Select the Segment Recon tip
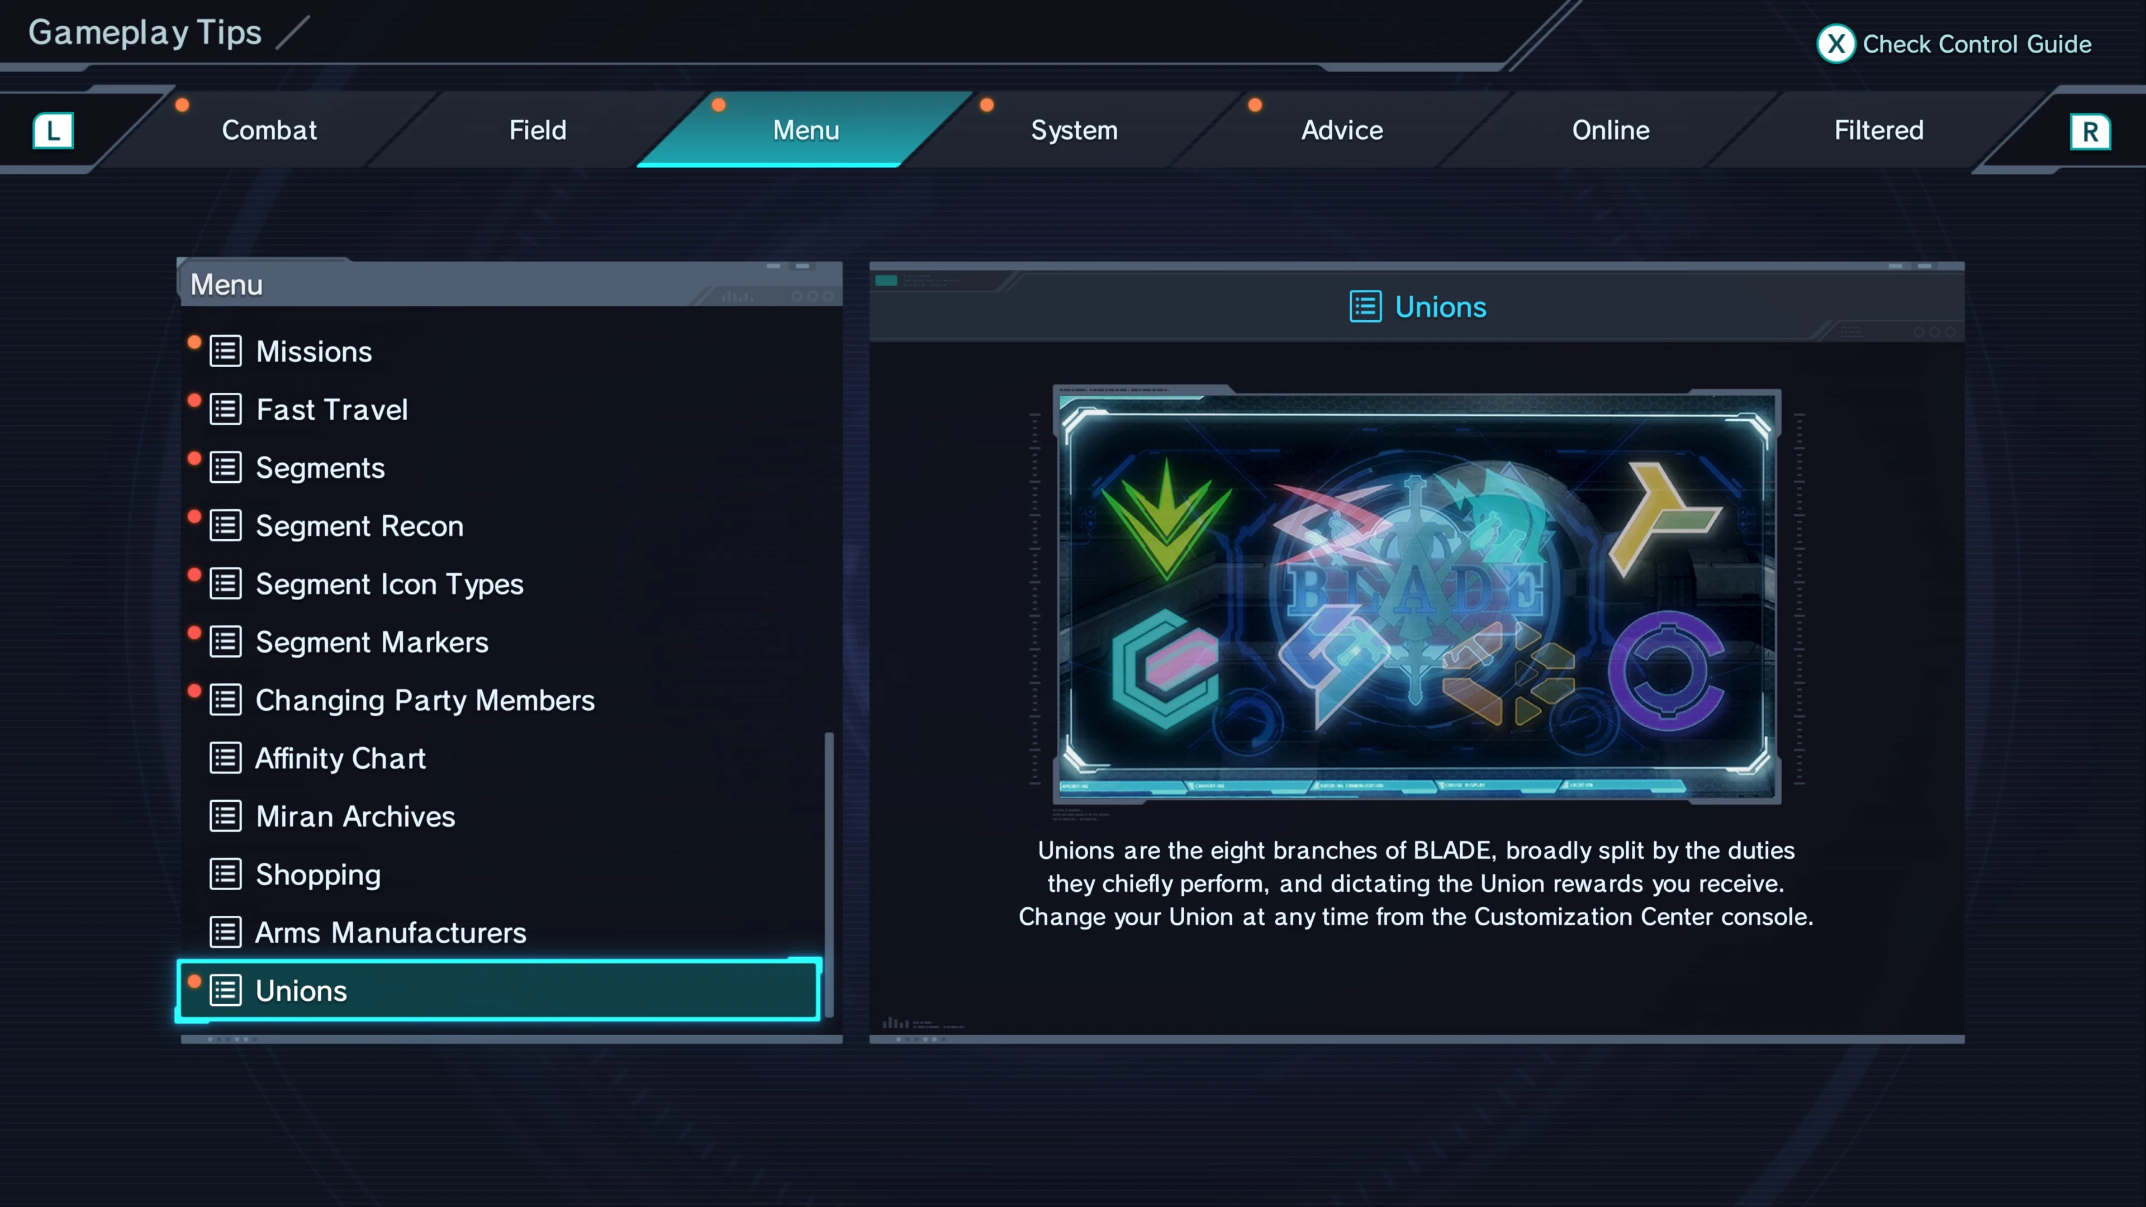This screenshot has width=2146, height=1207. click(x=500, y=526)
